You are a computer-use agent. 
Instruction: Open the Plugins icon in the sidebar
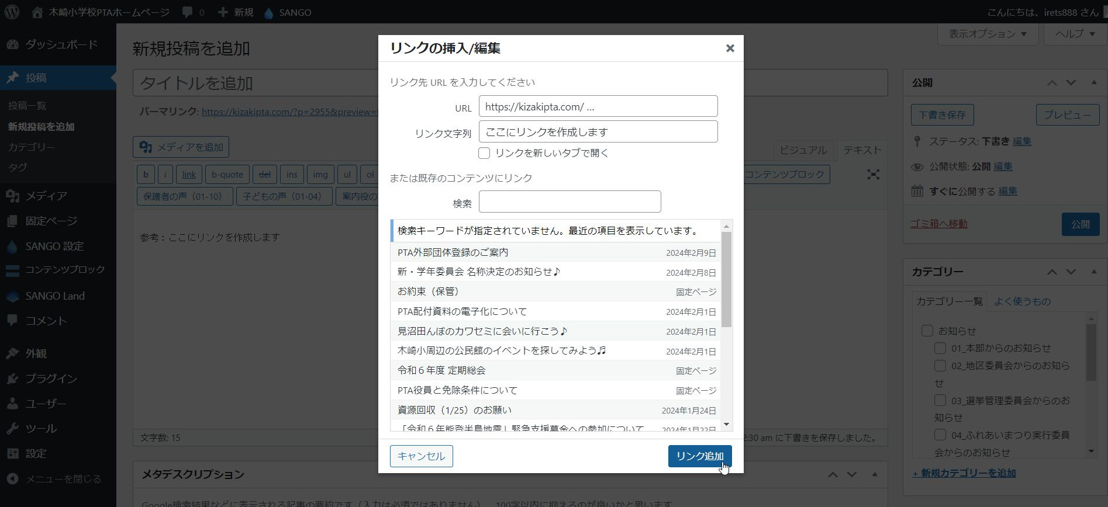point(13,378)
